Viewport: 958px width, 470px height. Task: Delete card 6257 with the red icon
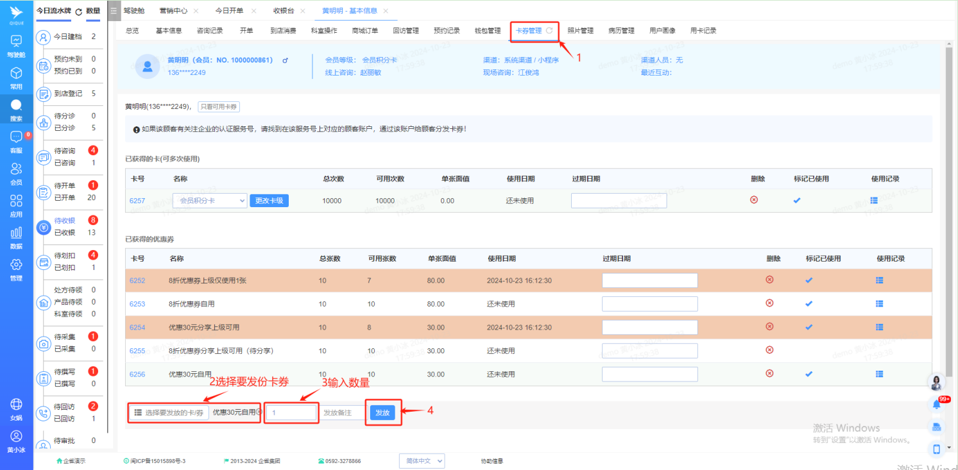(754, 199)
